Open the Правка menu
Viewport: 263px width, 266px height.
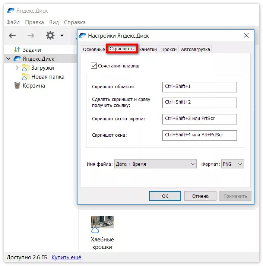pos(34,22)
